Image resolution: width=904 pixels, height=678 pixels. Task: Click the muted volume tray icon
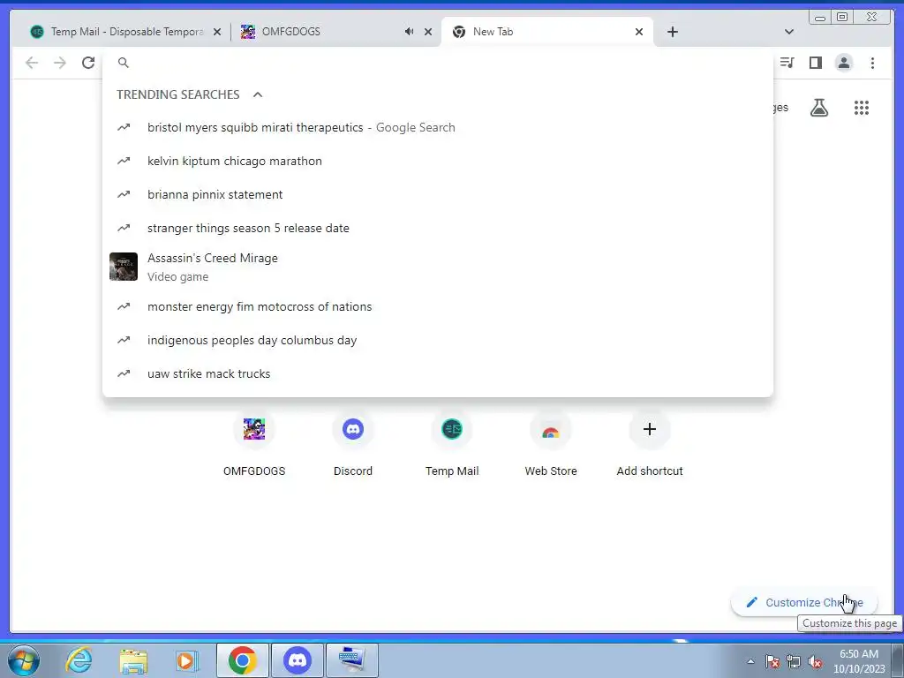815,662
